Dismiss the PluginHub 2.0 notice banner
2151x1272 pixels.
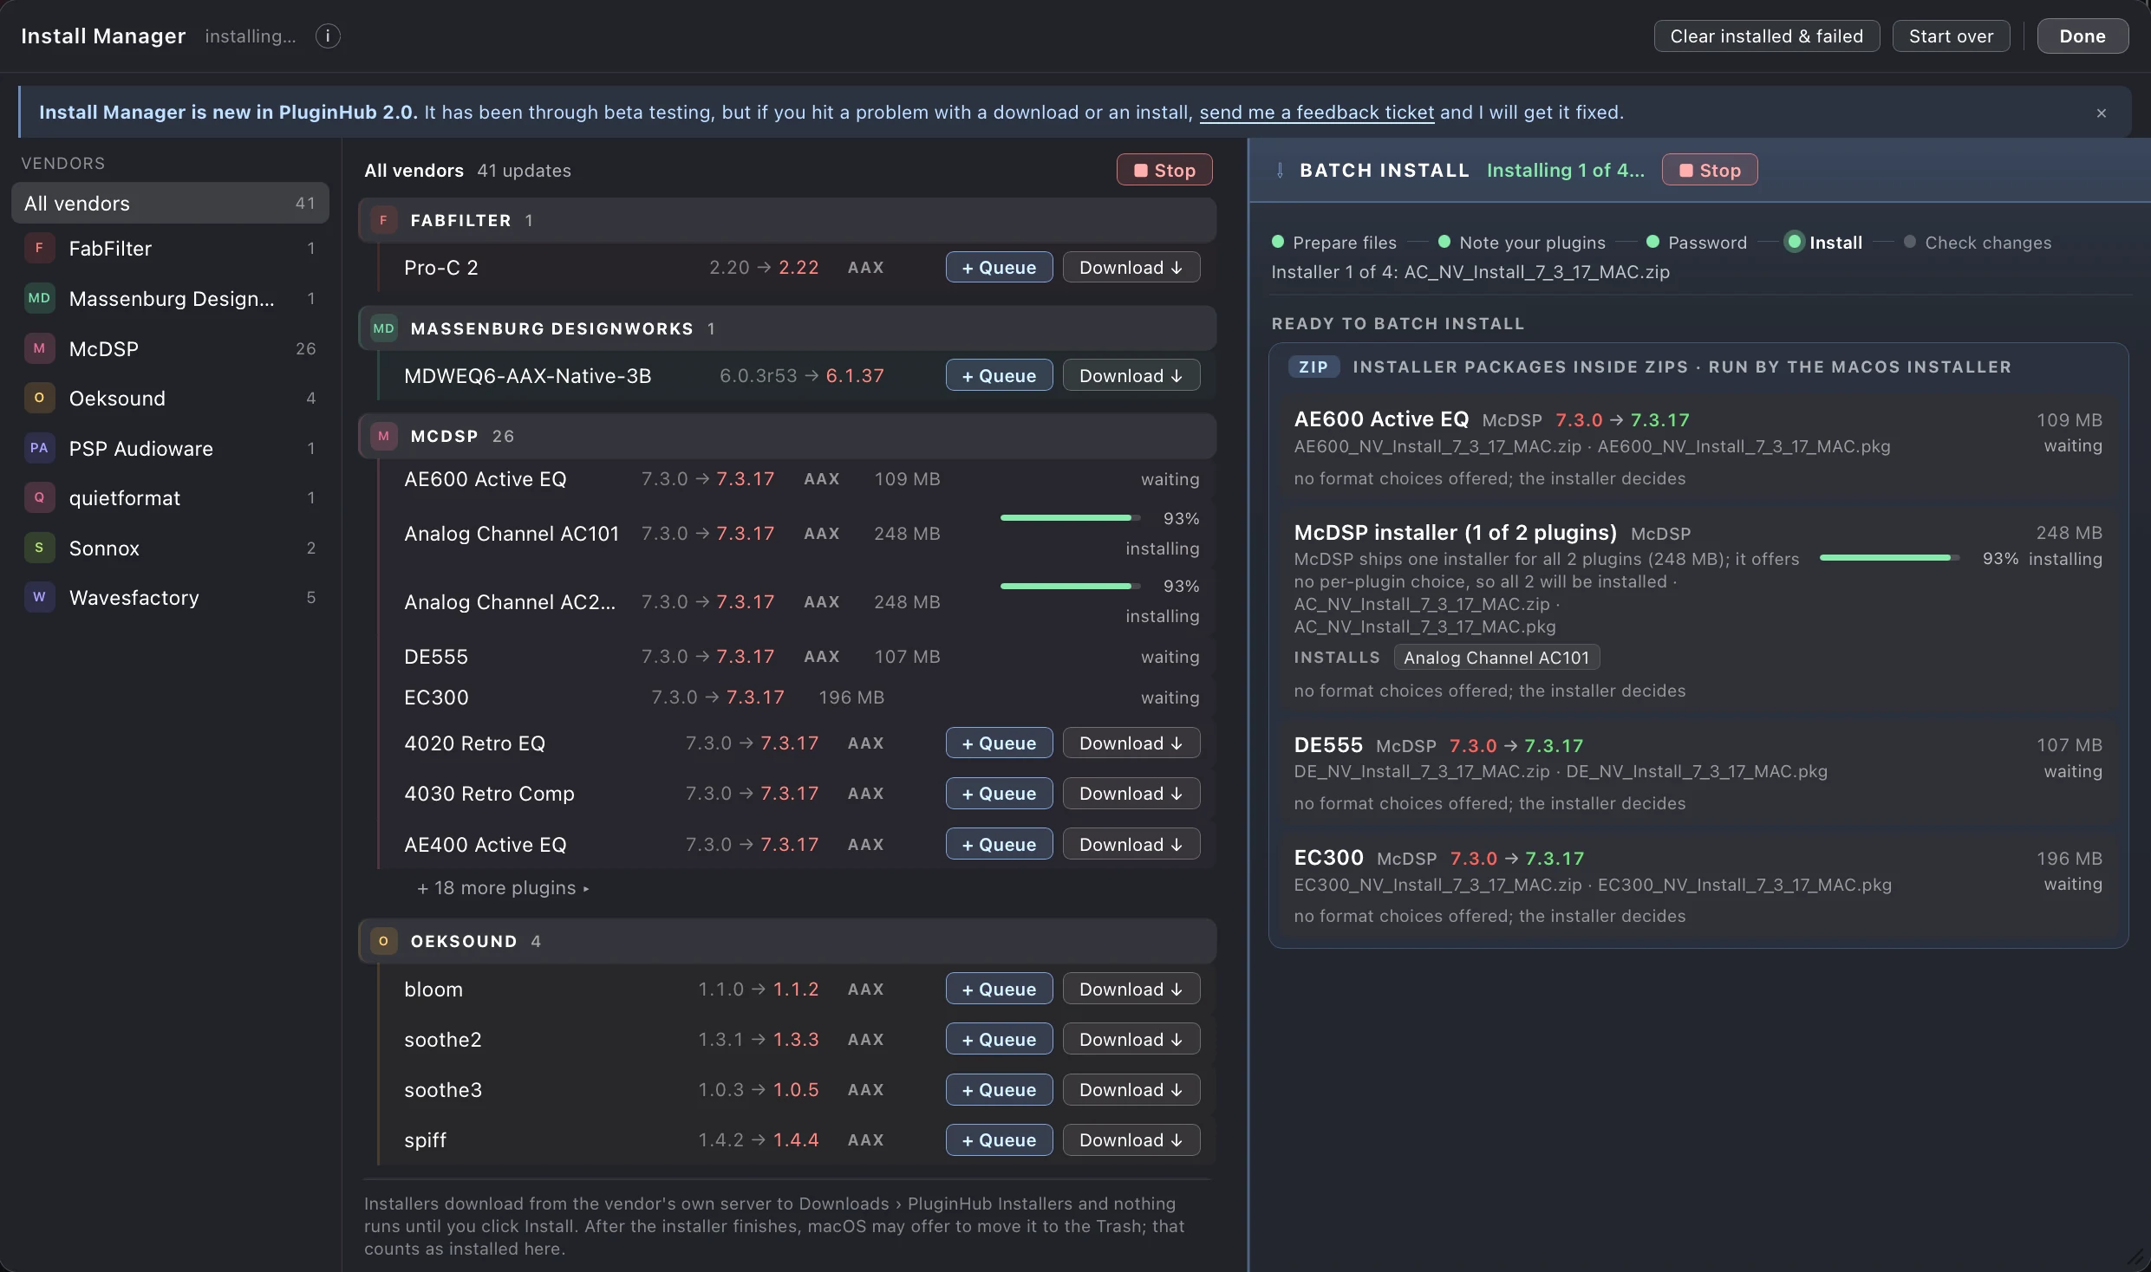pos(2102,113)
